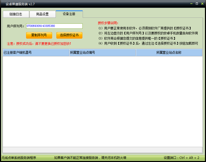Click instruction step (2) about 用户序列号

tap(148, 33)
